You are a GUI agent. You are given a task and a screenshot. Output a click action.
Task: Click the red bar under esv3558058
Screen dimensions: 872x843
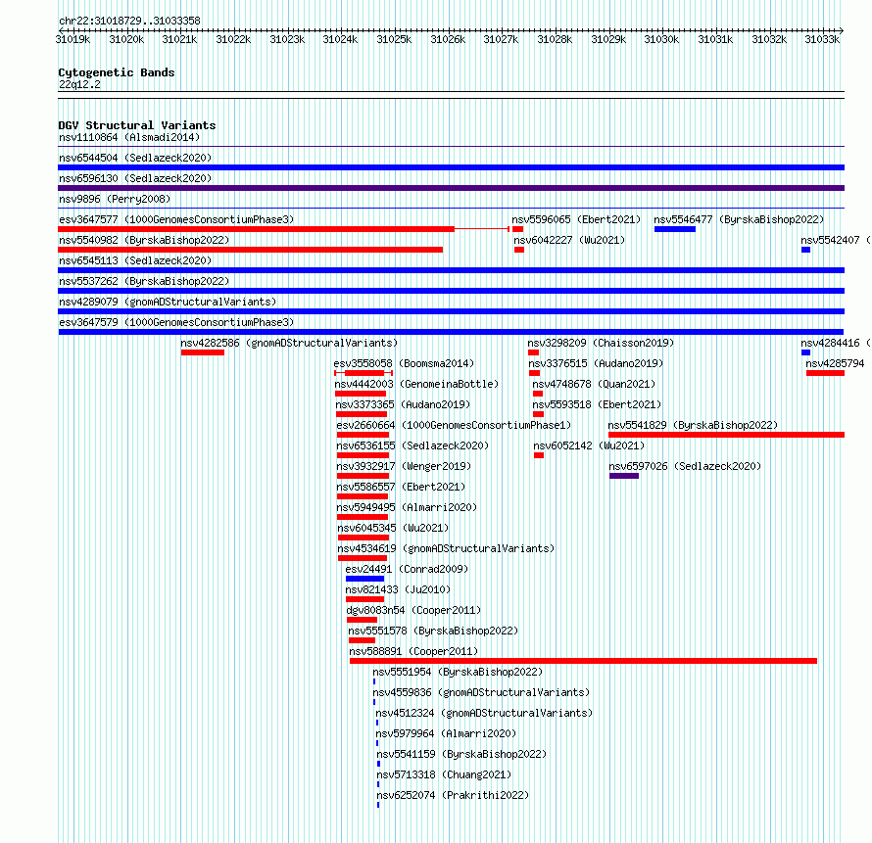(x=364, y=373)
